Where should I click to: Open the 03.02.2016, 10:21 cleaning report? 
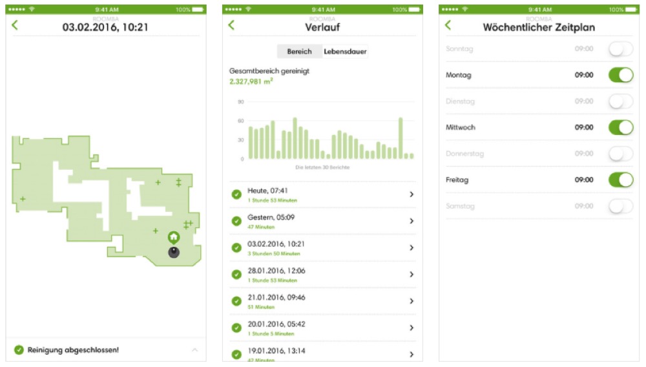tap(323, 248)
